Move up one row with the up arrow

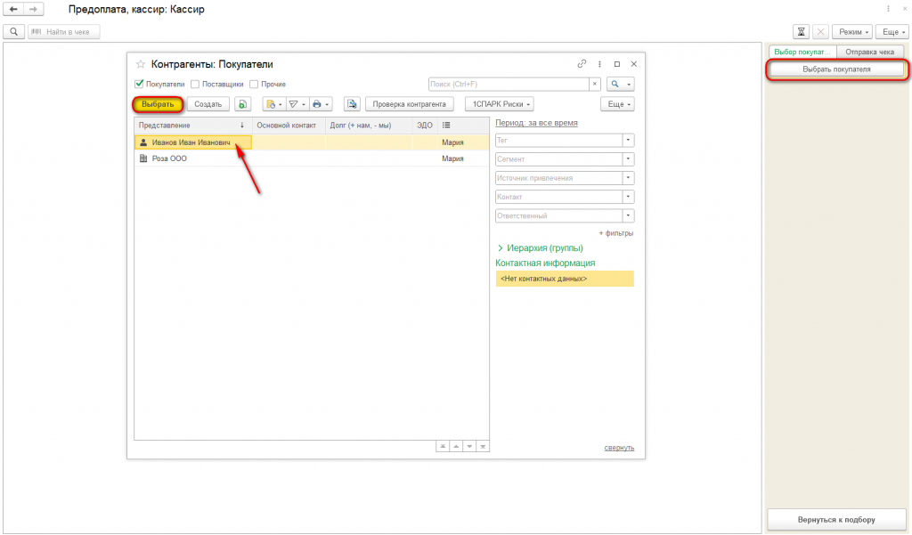[x=456, y=447]
